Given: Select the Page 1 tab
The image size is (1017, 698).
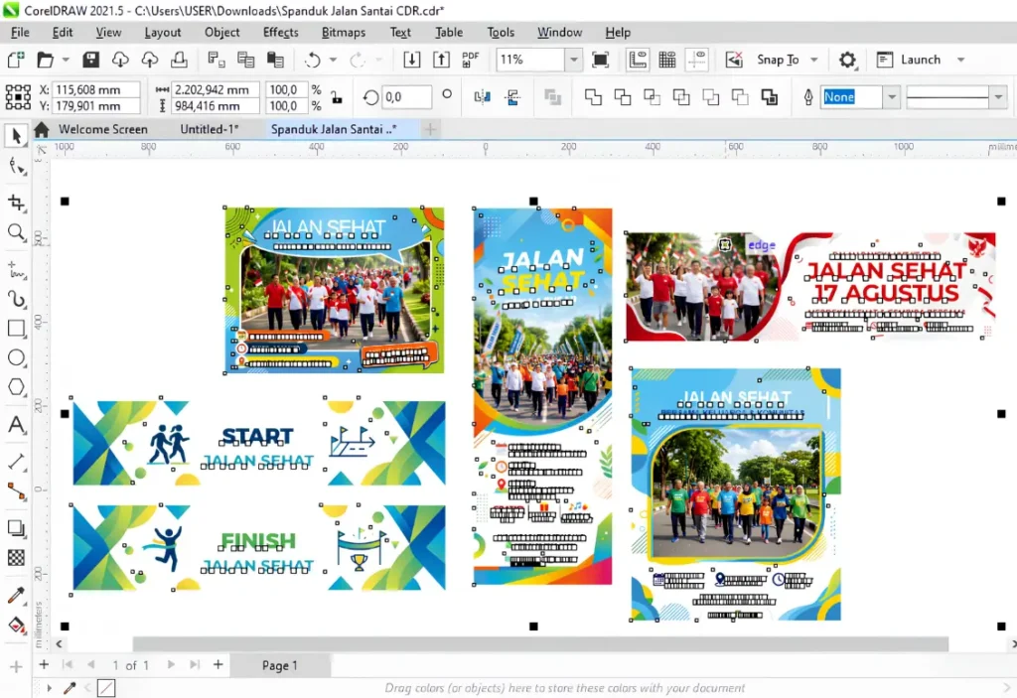Looking at the screenshot, I should pyautogui.click(x=279, y=665).
